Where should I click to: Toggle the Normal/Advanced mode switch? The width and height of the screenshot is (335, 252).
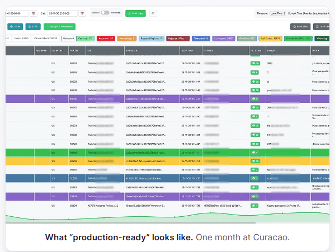(x=105, y=13)
